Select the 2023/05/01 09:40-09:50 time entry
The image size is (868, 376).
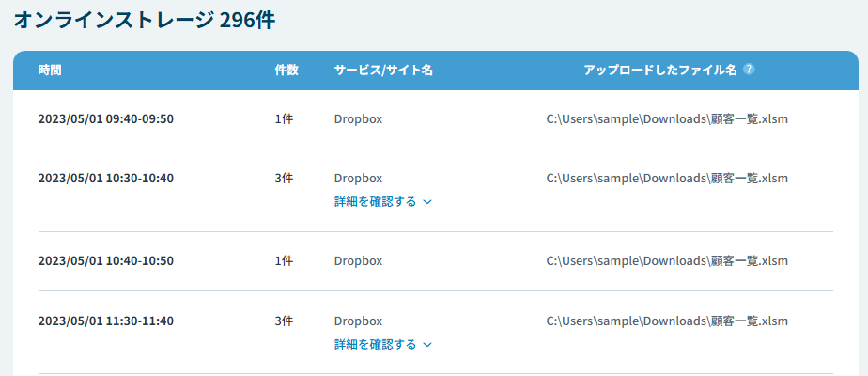tap(105, 119)
